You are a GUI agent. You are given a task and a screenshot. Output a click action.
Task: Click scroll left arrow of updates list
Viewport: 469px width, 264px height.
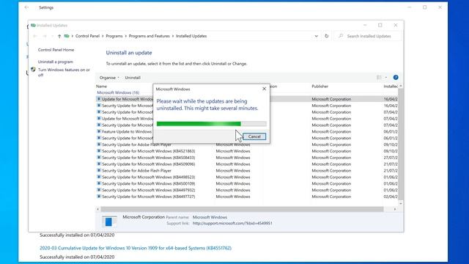coord(97,209)
